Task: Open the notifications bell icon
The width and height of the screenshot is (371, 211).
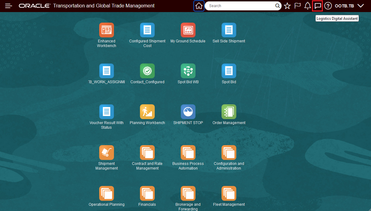Action: pos(307,6)
